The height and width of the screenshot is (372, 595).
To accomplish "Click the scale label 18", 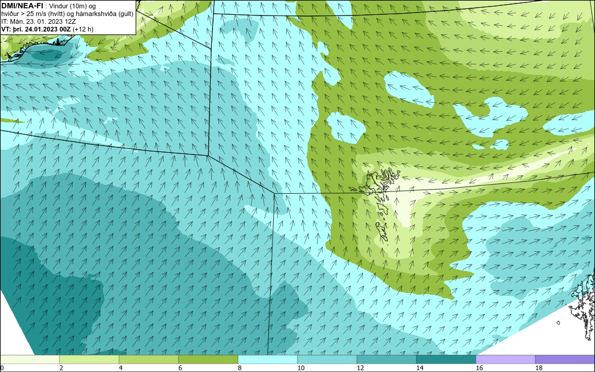I will [539, 368].
